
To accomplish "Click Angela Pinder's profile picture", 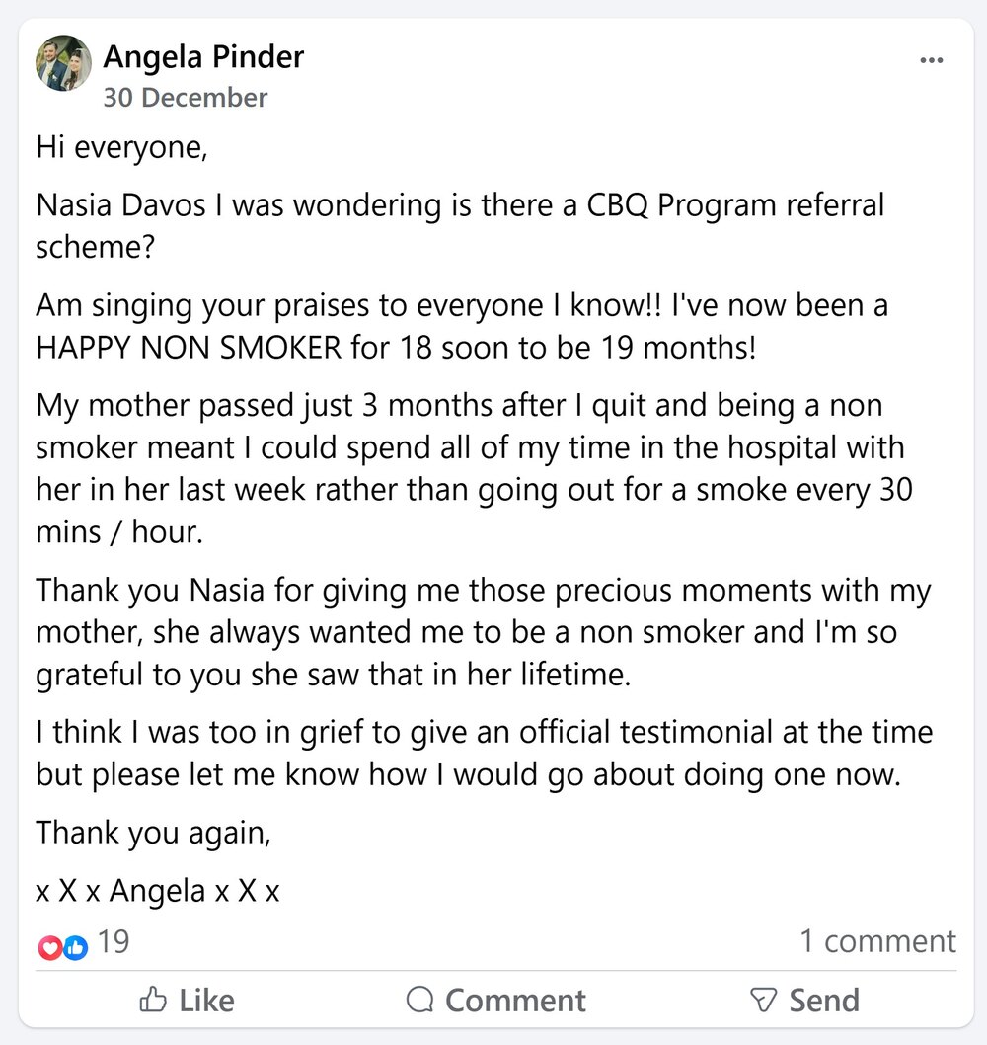I will (x=64, y=63).
